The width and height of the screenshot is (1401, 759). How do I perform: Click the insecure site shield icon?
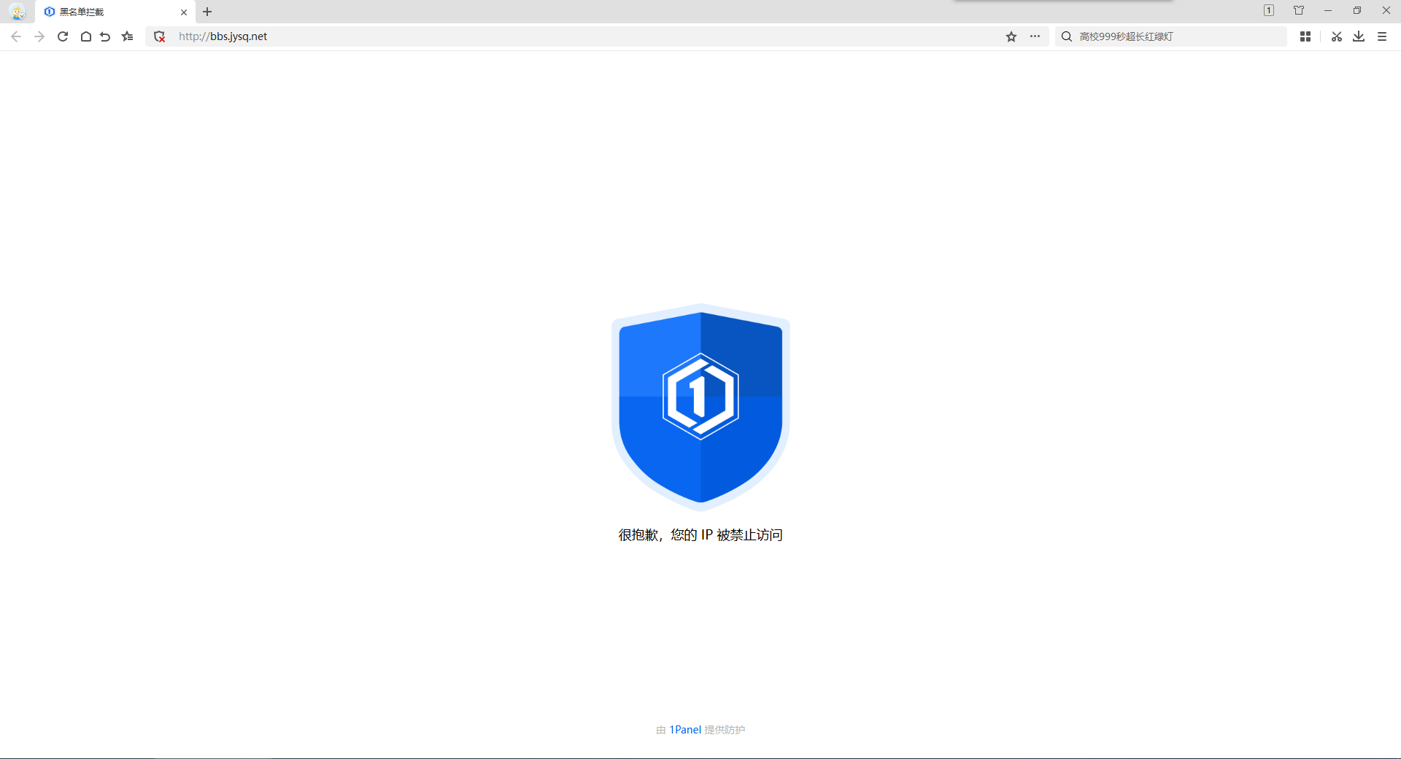pos(160,36)
